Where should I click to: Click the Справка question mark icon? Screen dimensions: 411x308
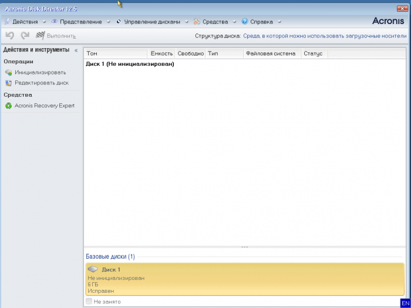[x=244, y=22]
